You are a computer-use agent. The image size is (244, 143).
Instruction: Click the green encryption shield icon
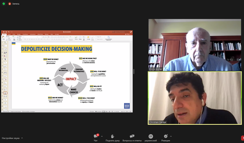coord(4,4)
